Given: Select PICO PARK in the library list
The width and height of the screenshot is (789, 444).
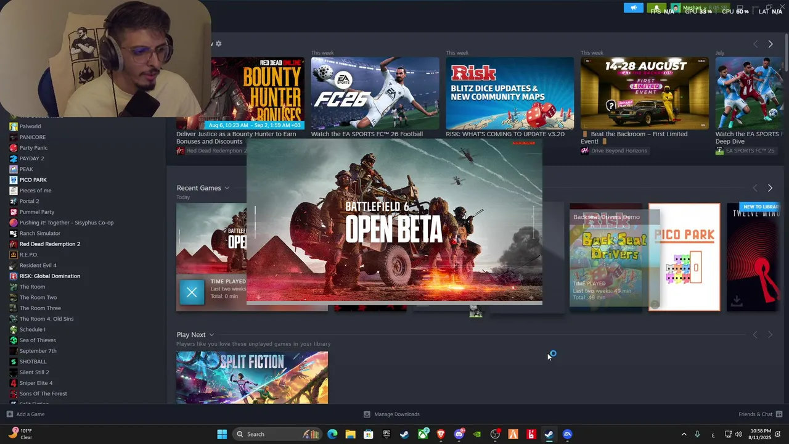Looking at the screenshot, I should 33,180.
